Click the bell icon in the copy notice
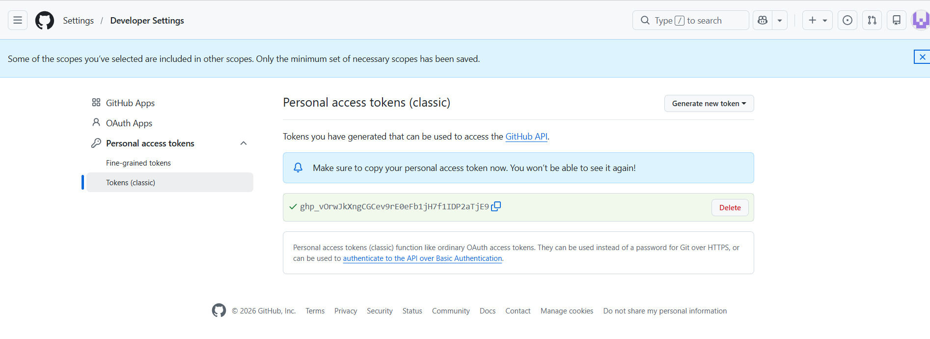The image size is (930, 339). click(298, 168)
